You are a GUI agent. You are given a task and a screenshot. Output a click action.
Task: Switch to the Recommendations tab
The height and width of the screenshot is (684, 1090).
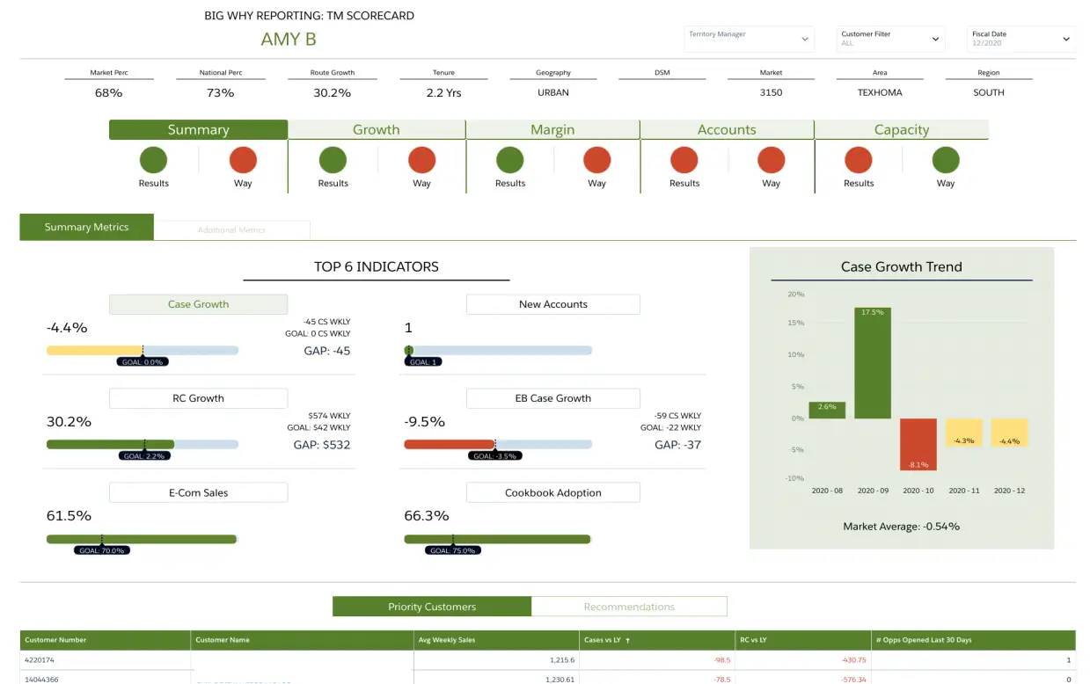pyautogui.click(x=629, y=607)
